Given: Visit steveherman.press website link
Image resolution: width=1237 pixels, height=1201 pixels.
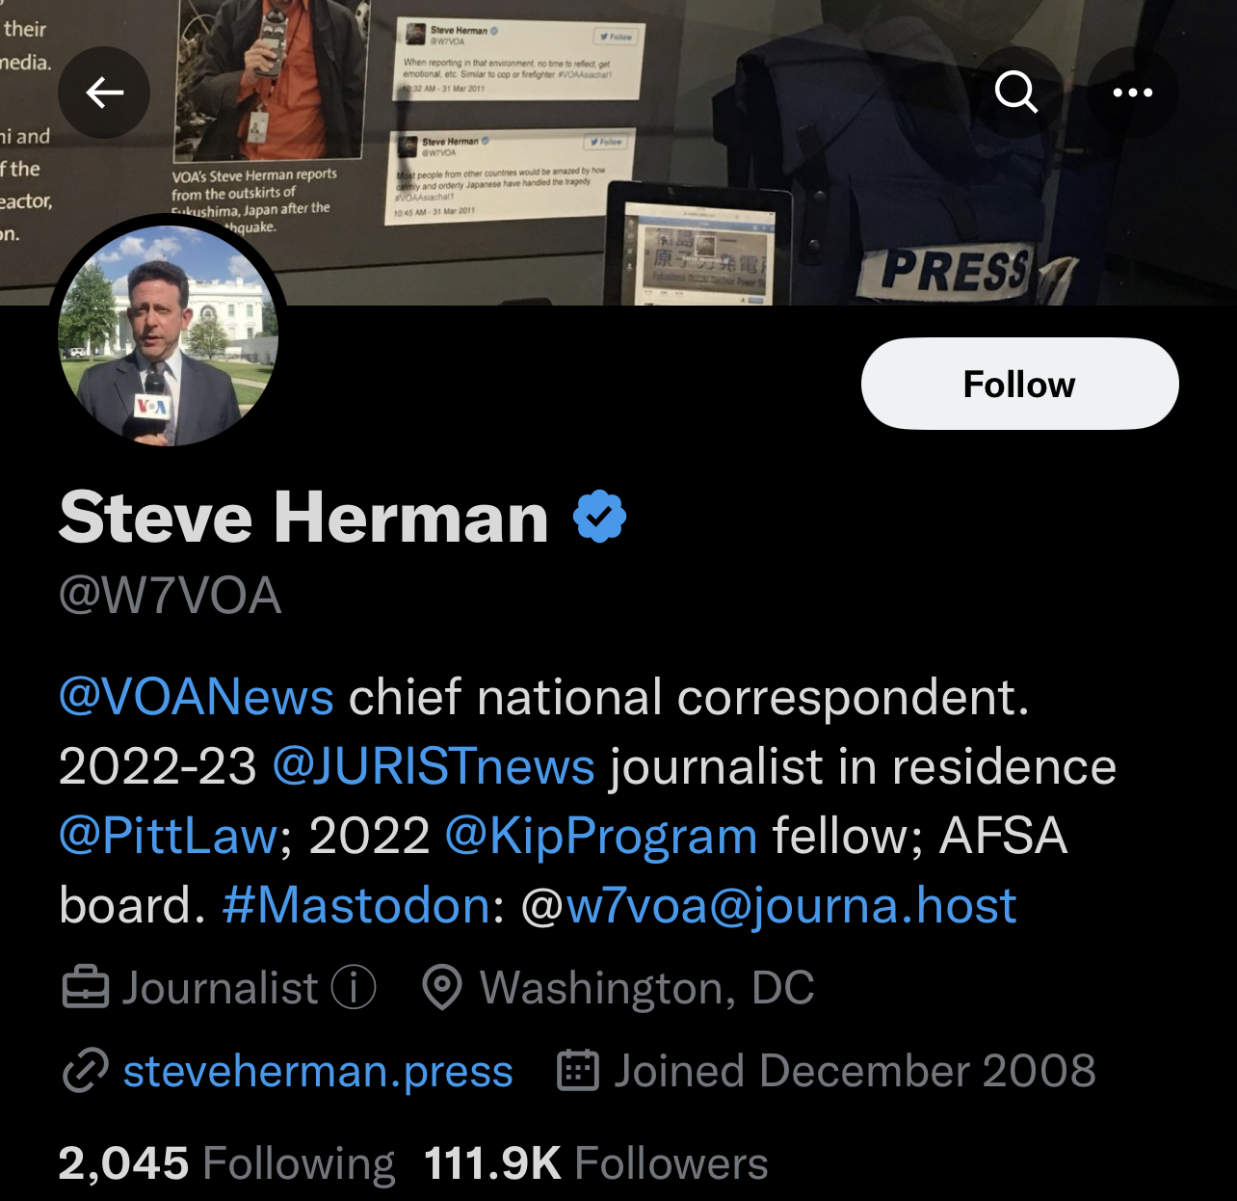Looking at the screenshot, I should coord(318,1071).
